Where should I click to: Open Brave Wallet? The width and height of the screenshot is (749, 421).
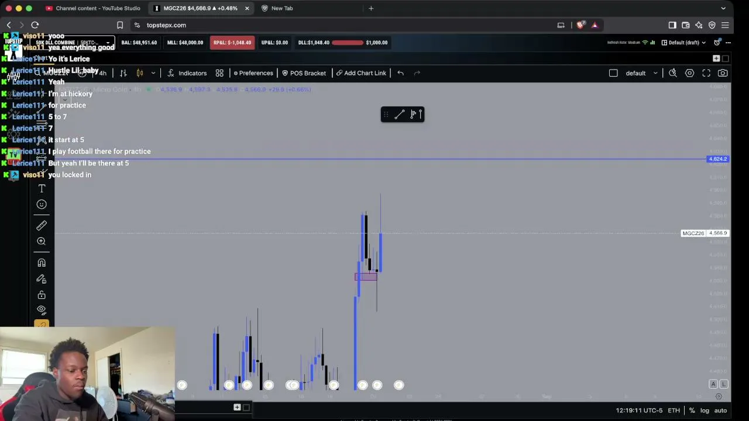click(686, 25)
